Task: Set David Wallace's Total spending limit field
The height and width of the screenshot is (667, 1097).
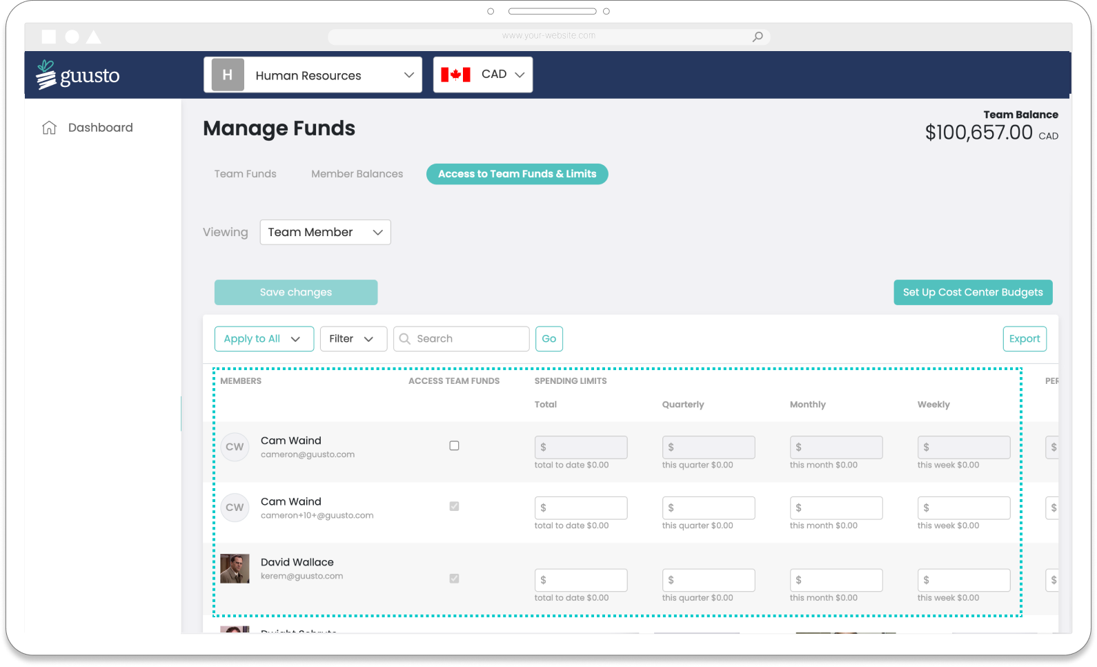Action: tap(581, 581)
